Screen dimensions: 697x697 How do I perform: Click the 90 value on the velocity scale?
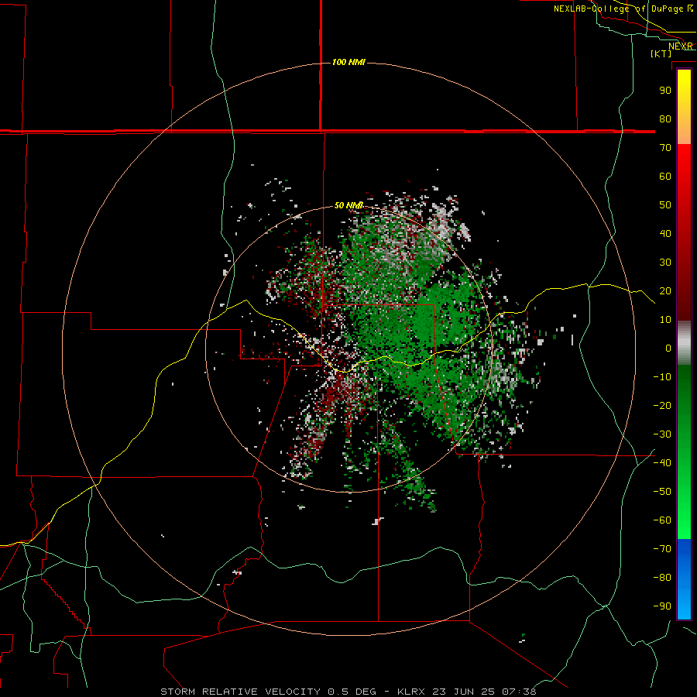tap(665, 91)
